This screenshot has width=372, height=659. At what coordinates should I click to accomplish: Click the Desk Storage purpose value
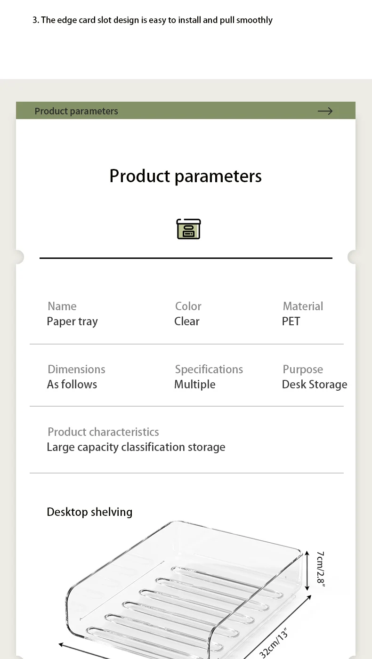(x=315, y=385)
